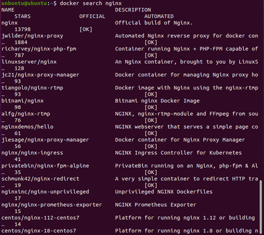Screen dimensions: 264x235
Task: Click 'Container running Nginx + PHP-FPM' description
Action: 169,49
